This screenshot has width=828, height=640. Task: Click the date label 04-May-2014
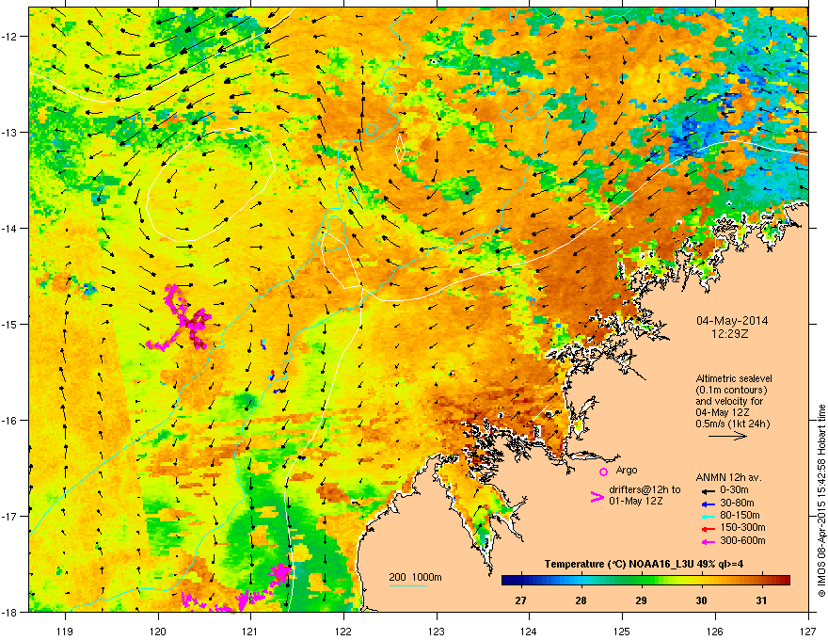tap(732, 321)
